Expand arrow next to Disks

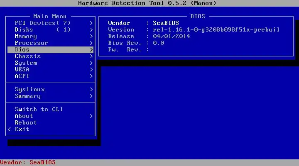[91, 30]
